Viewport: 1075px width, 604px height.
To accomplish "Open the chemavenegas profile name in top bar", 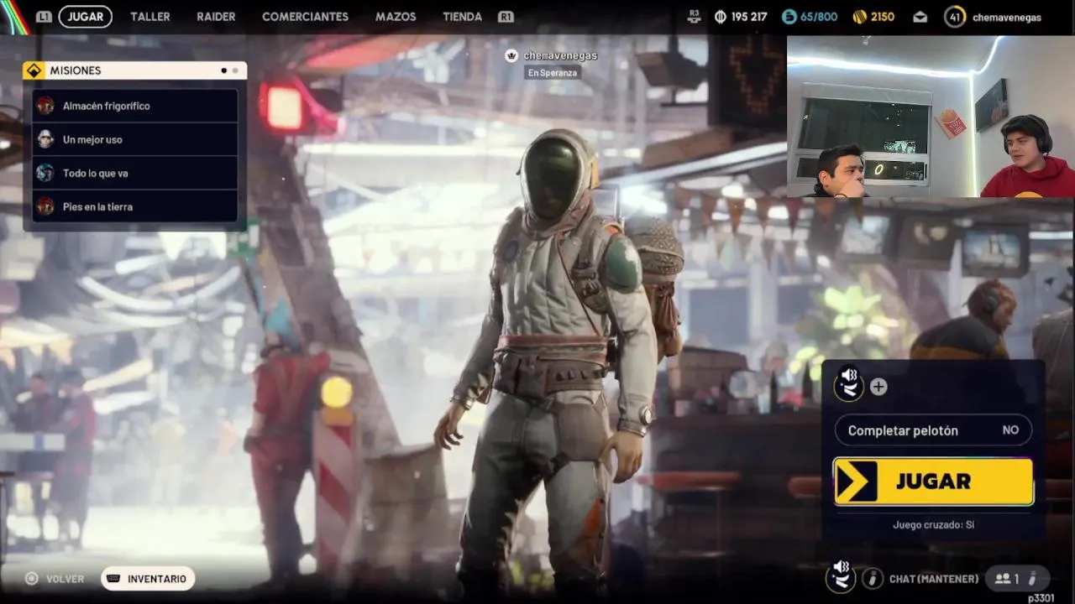I will click(x=1006, y=17).
